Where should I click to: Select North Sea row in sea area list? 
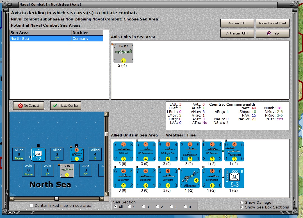click(56, 39)
